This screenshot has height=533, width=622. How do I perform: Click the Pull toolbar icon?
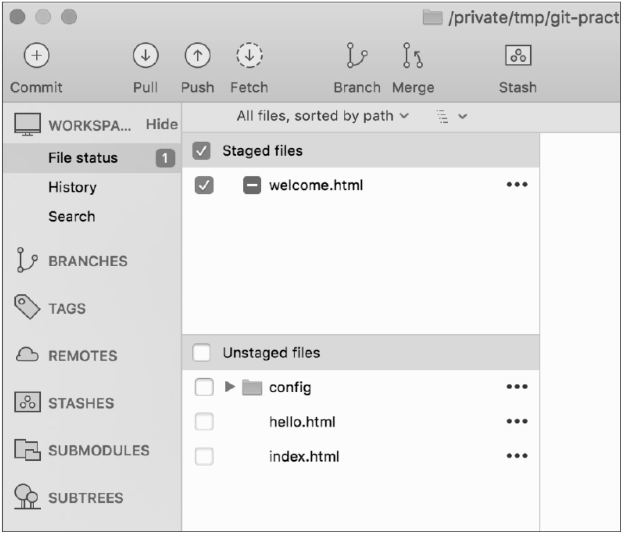145,57
